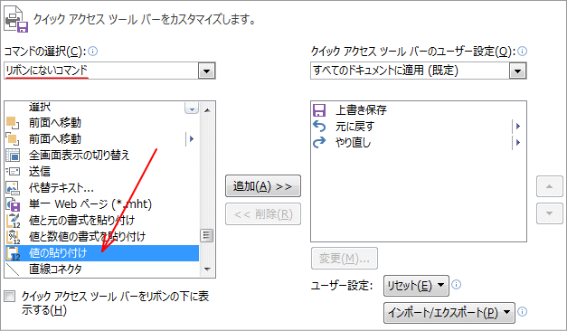Select 値と数値の書式を貼り付け entry
The width and height of the screenshot is (567, 331).
tap(102, 237)
